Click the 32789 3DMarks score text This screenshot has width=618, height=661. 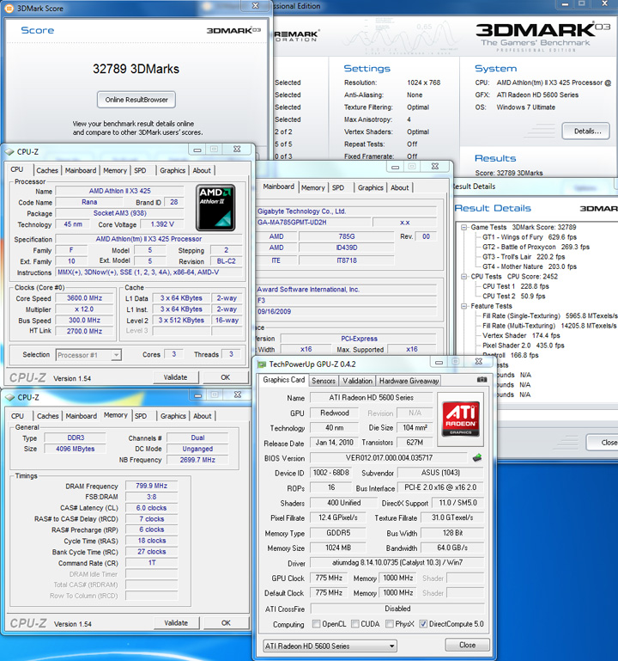tap(136, 69)
